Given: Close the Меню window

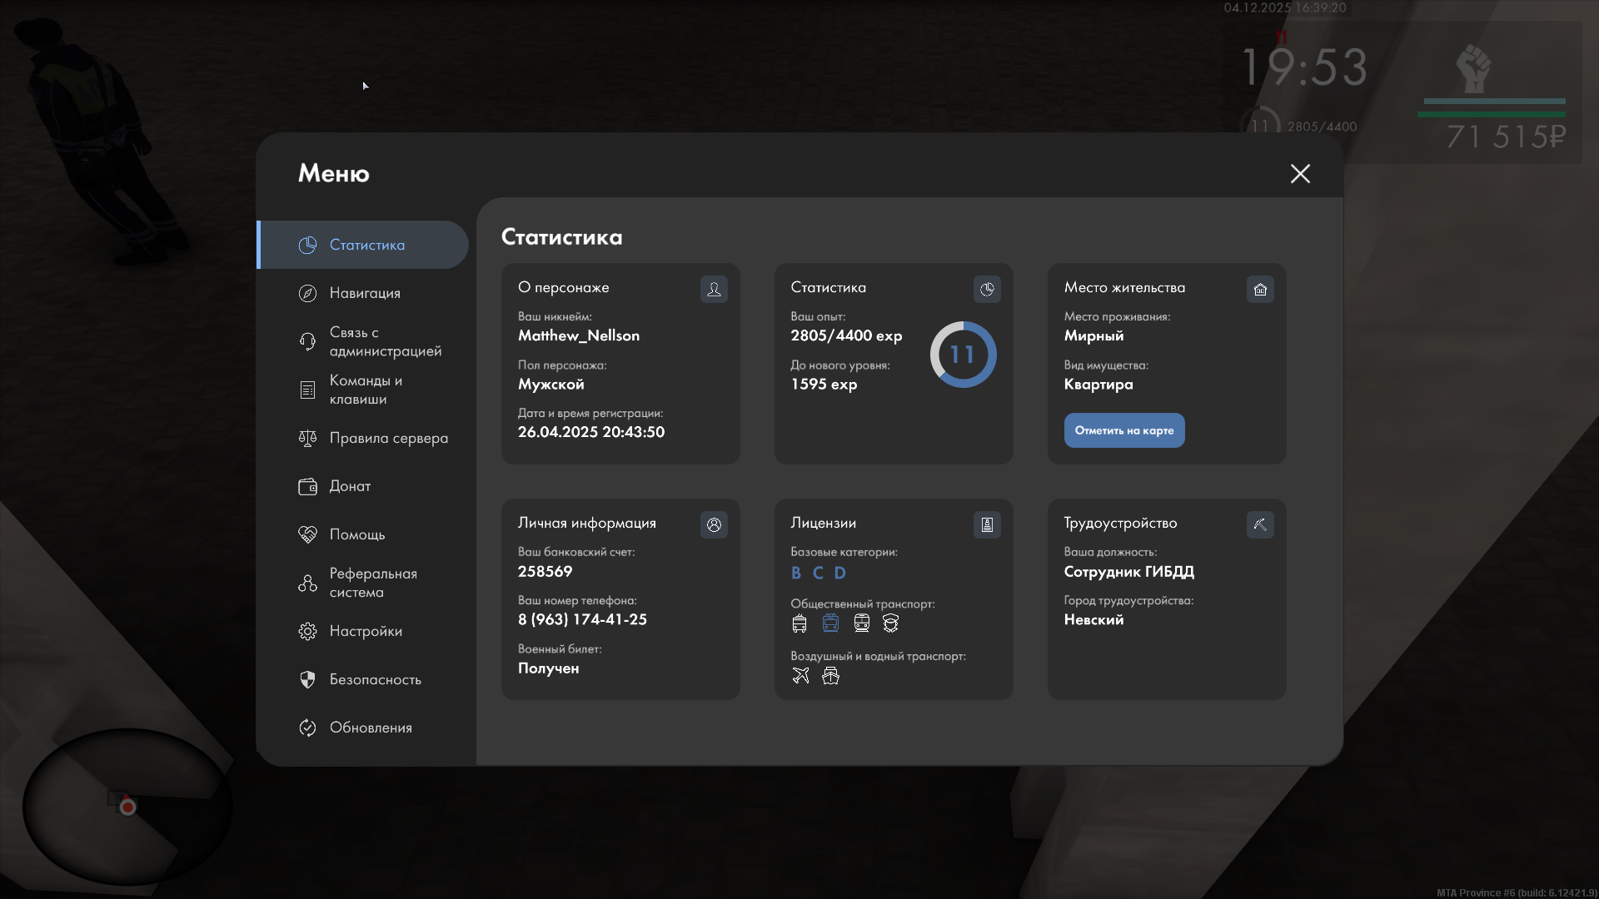Looking at the screenshot, I should pos(1300,173).
